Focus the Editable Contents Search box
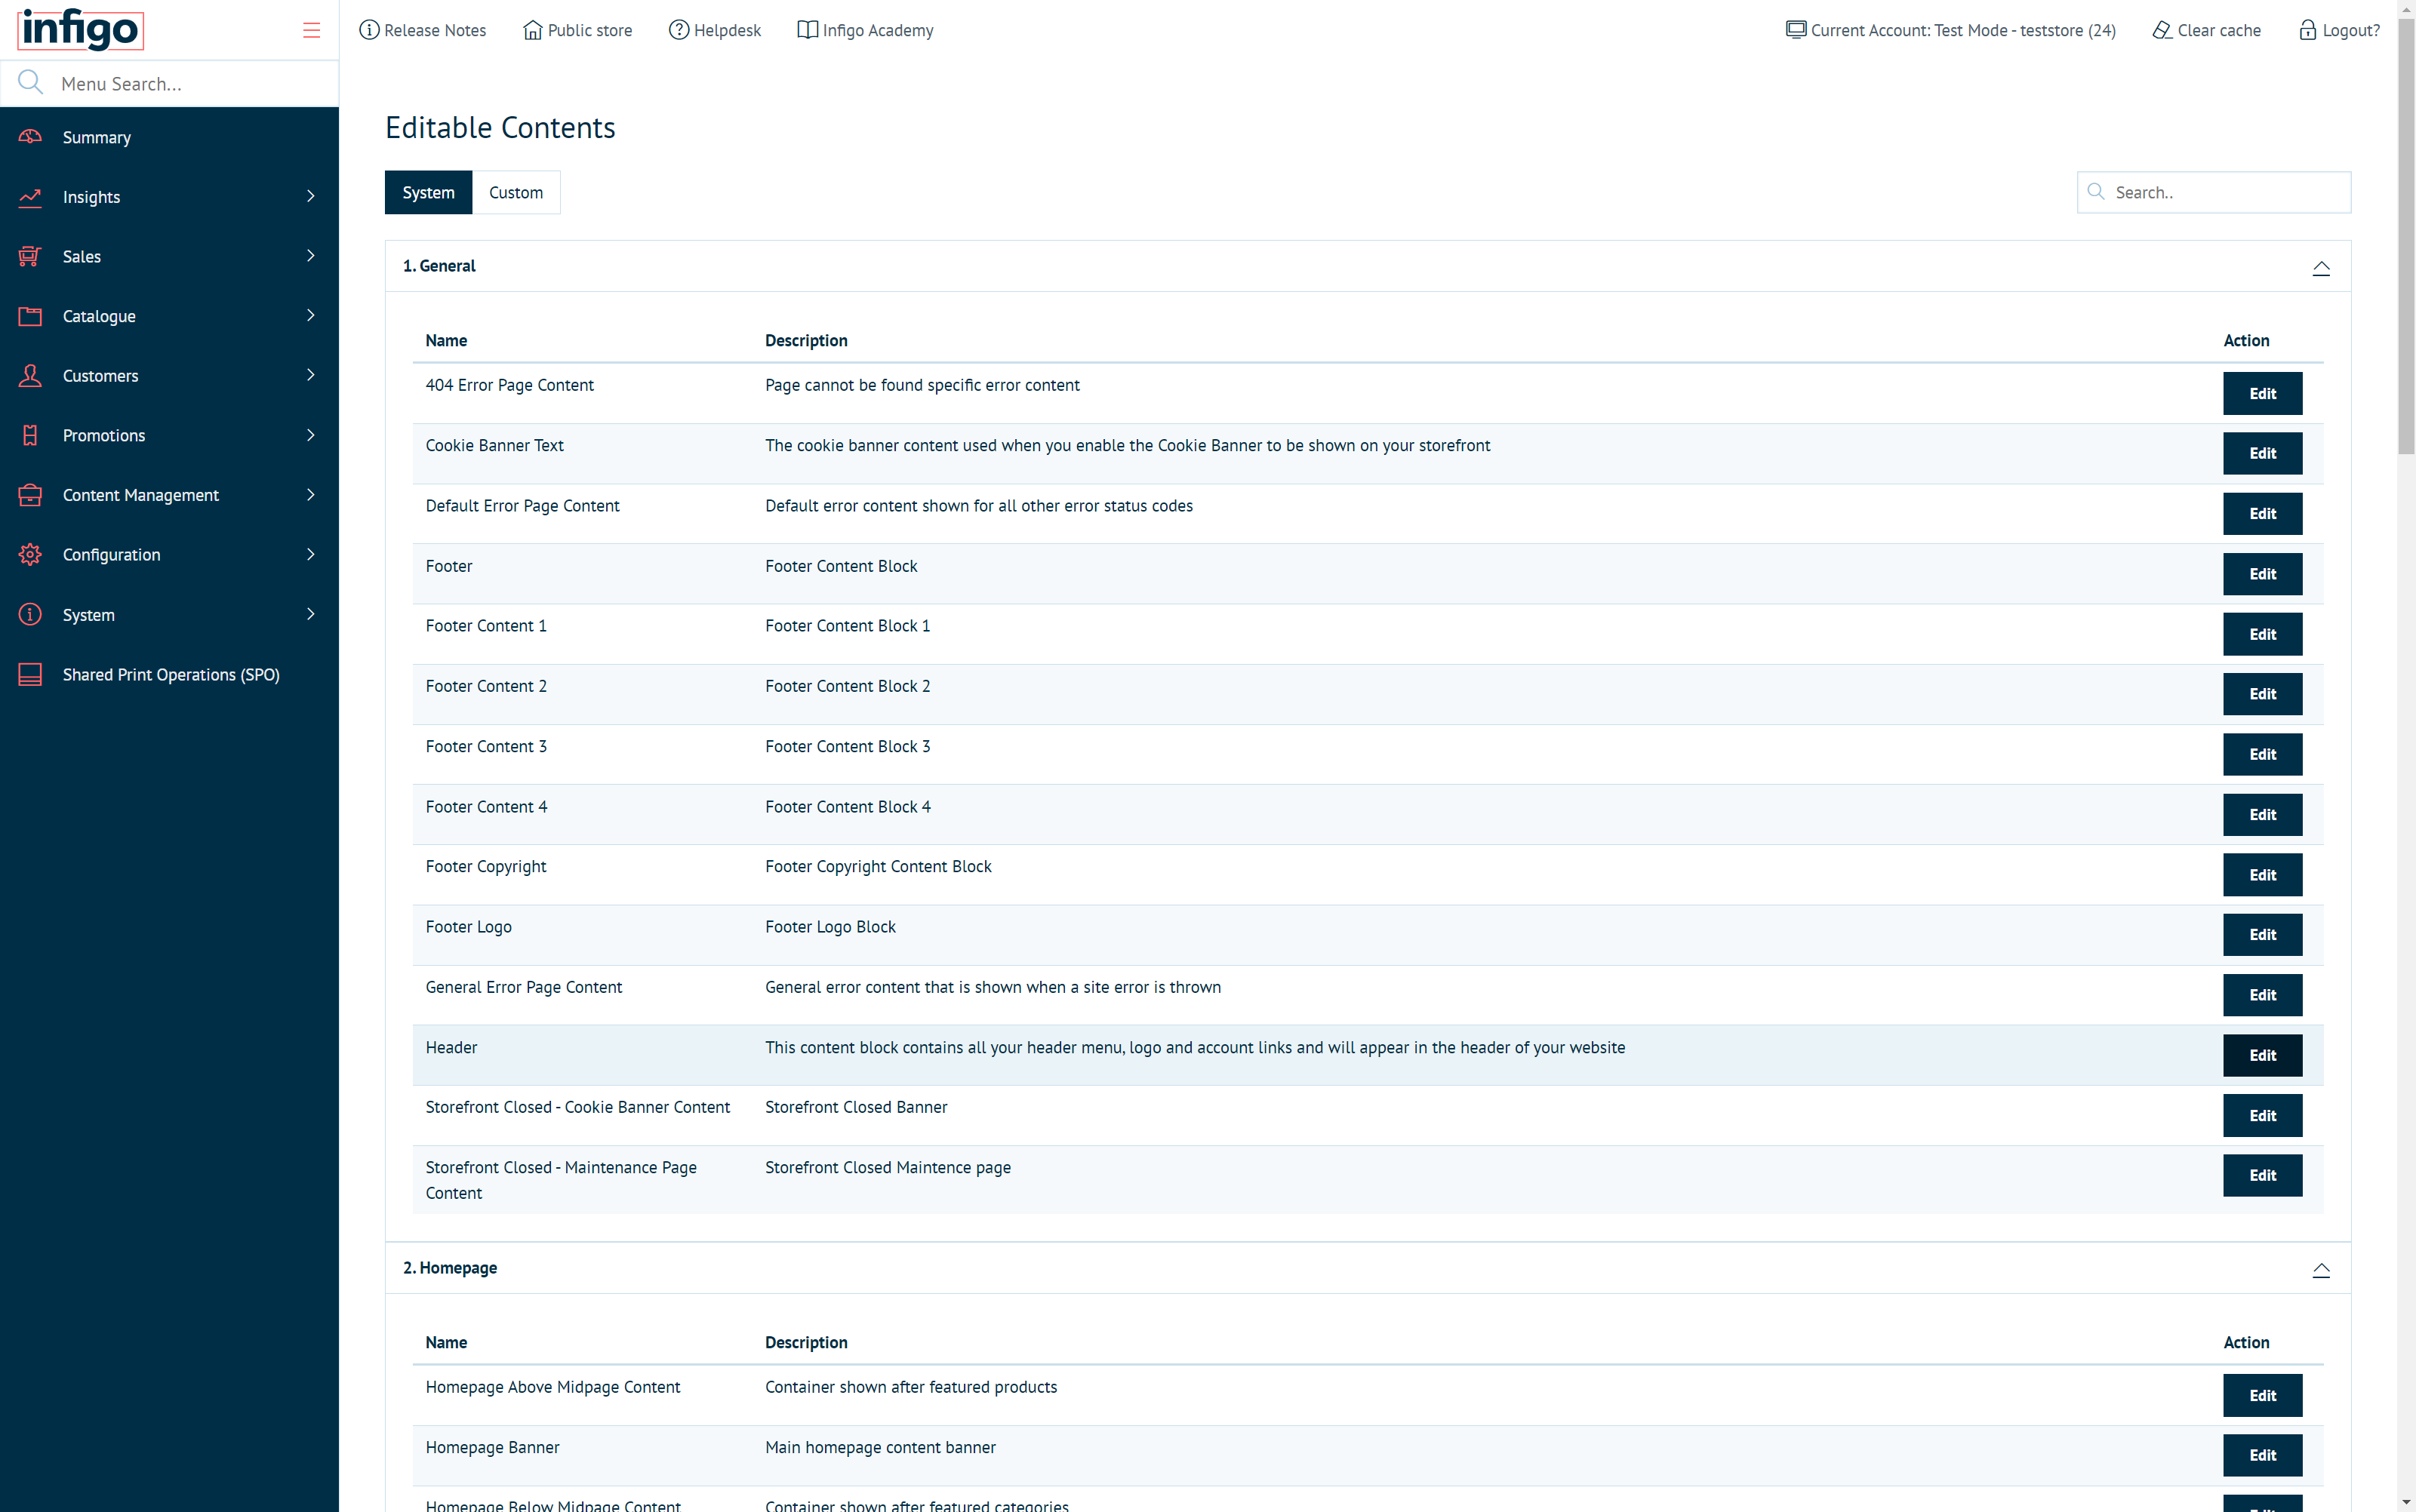Viewport: 2416px width, 1512px height. [2213, 192]
